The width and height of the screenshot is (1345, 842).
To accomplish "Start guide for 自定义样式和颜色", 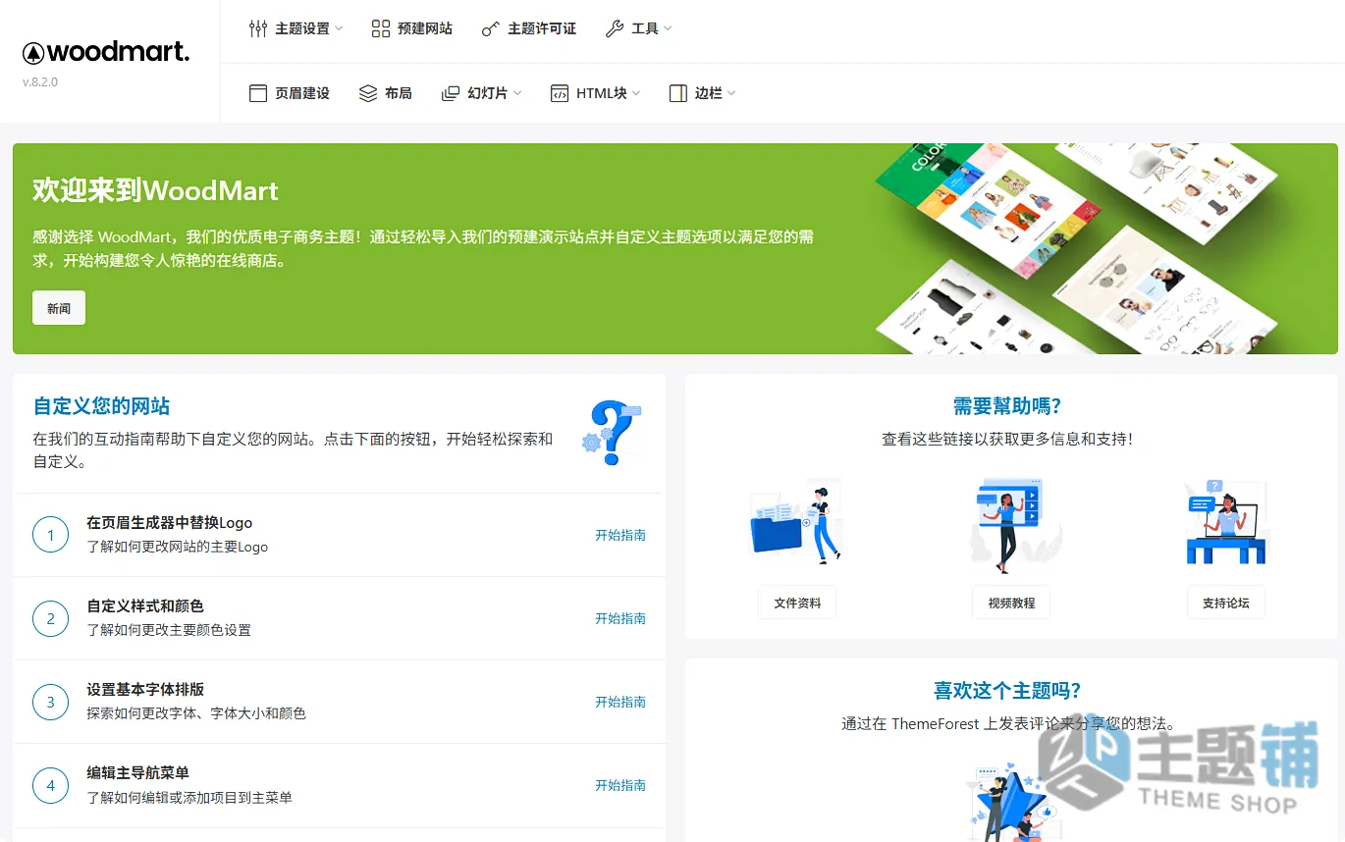I will click(620, 618).
